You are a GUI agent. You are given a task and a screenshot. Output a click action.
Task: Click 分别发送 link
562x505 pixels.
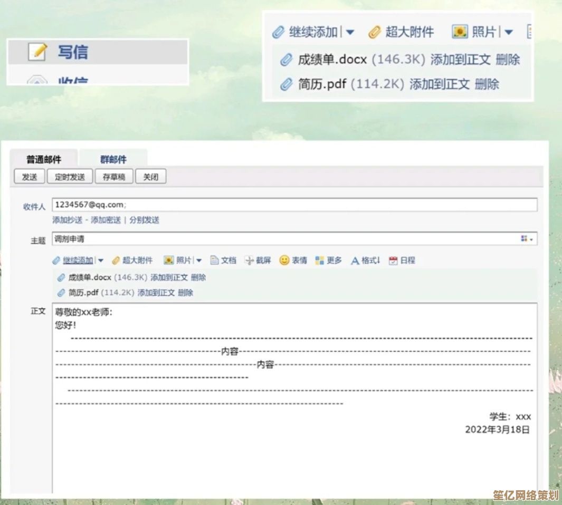click(x=144, y=220)
